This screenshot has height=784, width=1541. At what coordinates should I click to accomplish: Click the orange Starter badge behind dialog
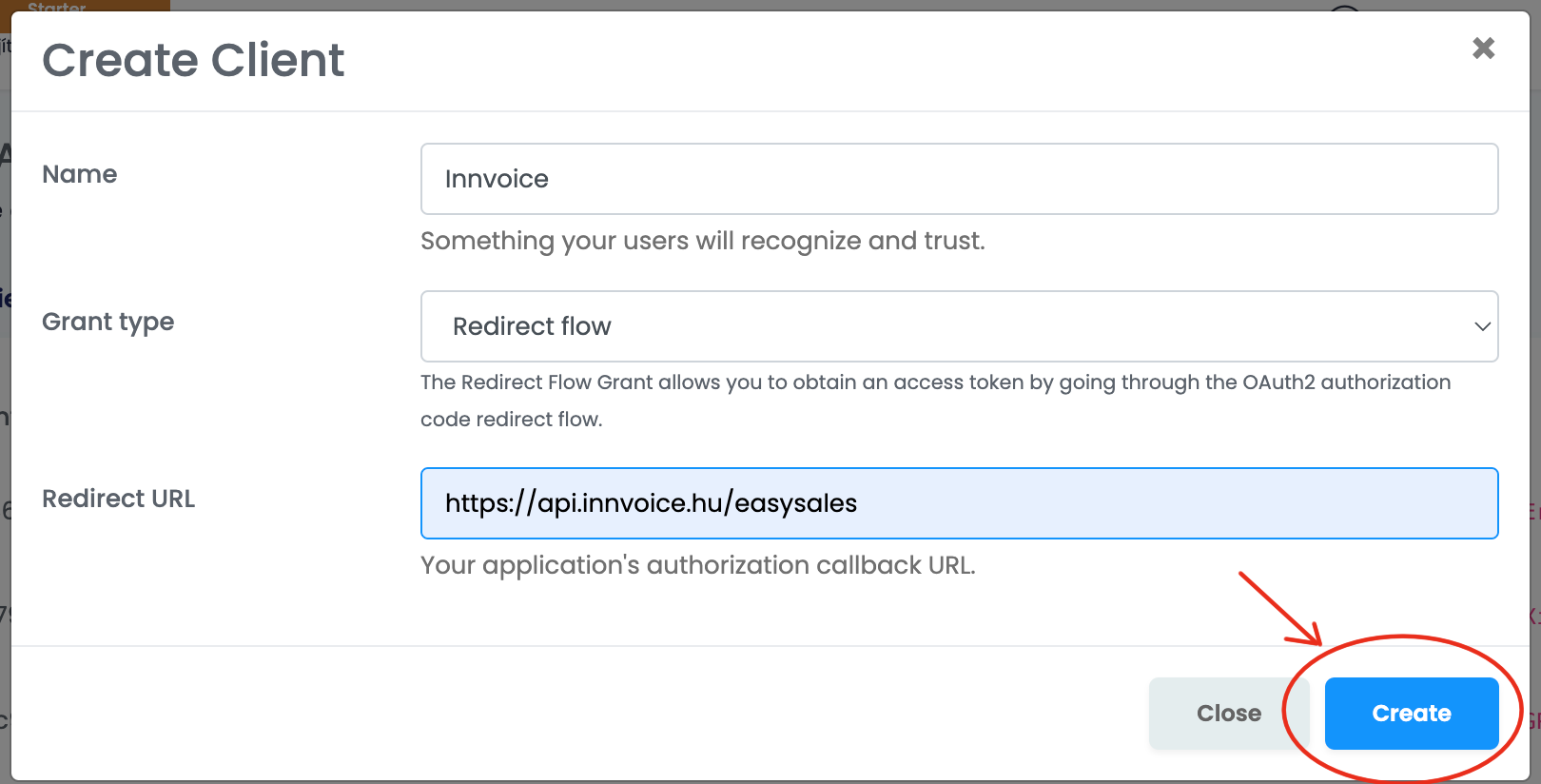86,5
